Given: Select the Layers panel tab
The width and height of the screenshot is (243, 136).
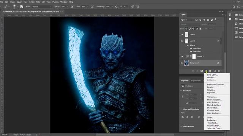Looking at the screenshot, I should pos(183,14).
